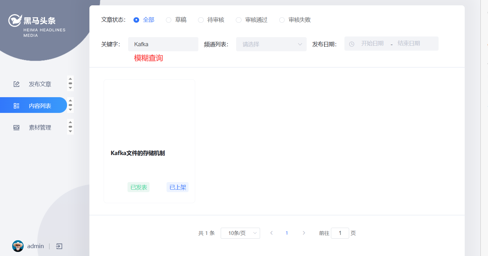This screenshot has width=488, height=256.
Task: Select the 审核通过 status radio button
Action: (239, 20)
